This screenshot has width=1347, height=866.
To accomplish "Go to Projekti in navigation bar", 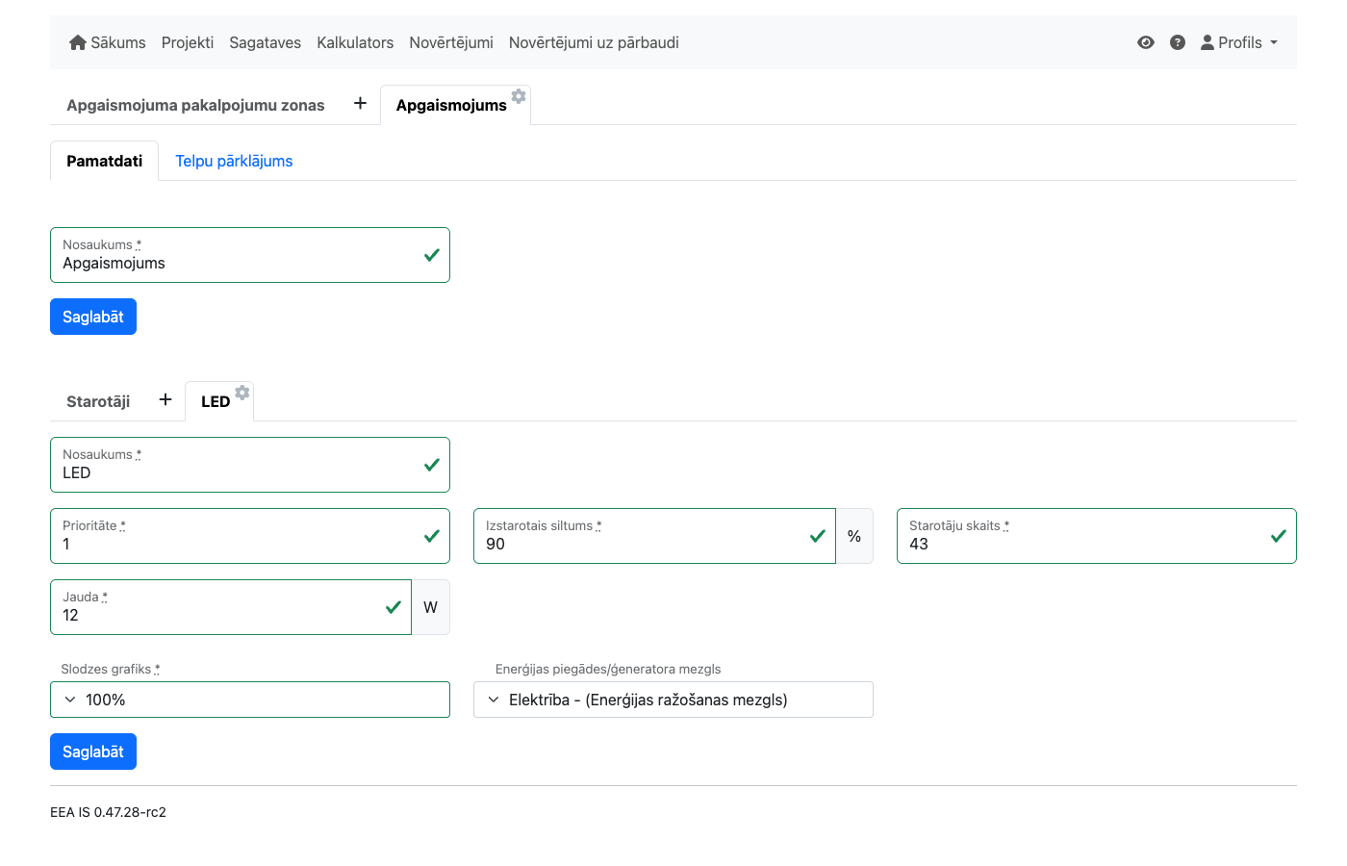I will [x=188, y=42].
